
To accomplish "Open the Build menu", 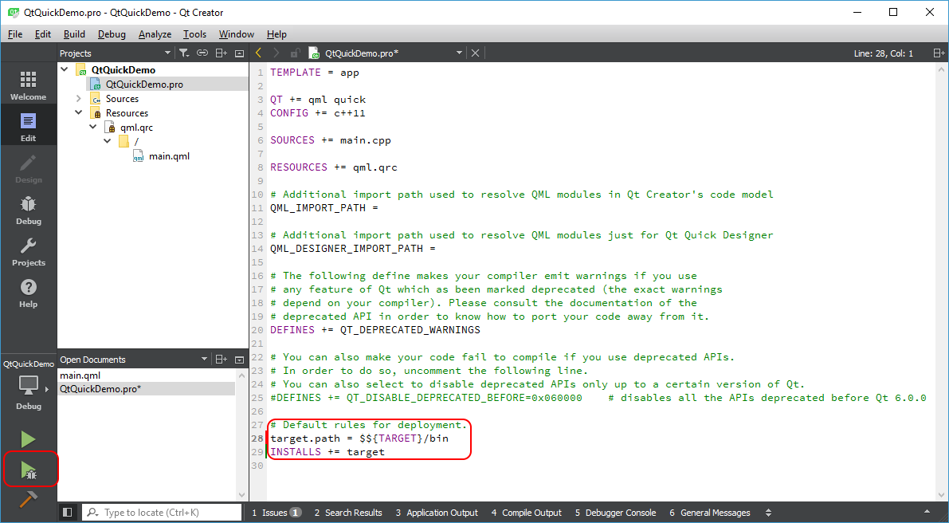I will 74,34.
